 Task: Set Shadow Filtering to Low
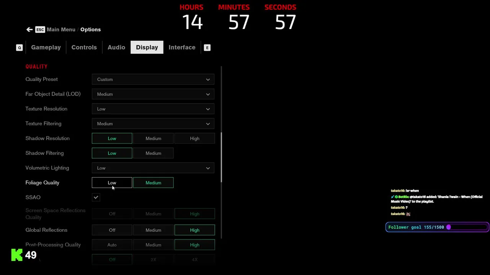pyautogui.click(x=112, y=153)
